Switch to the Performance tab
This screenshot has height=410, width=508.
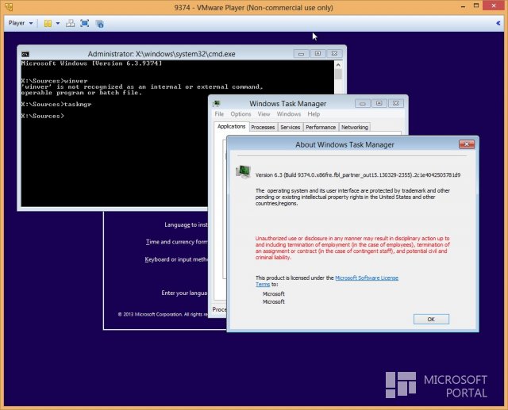(x=321, y=127)
